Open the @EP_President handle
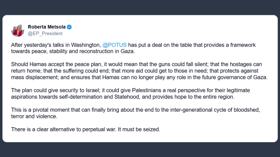Image resolution: width=280 pixels, height=157 pixels. (45, 33)
